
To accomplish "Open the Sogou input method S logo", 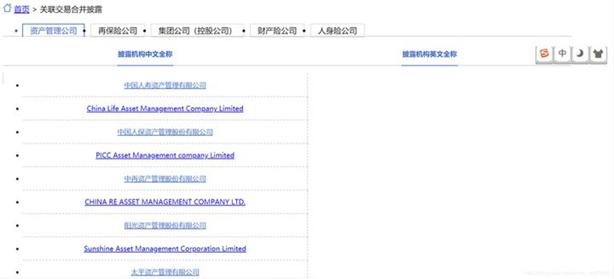I will 544,54.
